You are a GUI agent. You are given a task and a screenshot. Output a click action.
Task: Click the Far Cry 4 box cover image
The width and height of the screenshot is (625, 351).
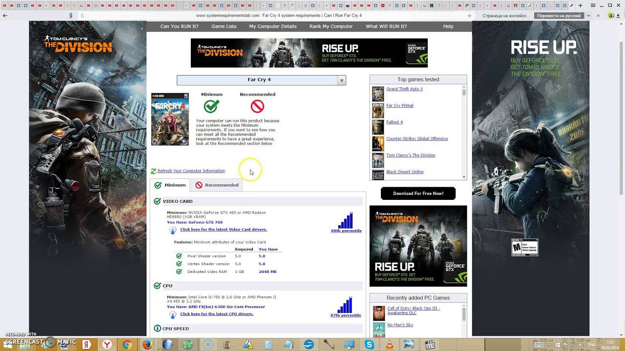tap(170, 119)
